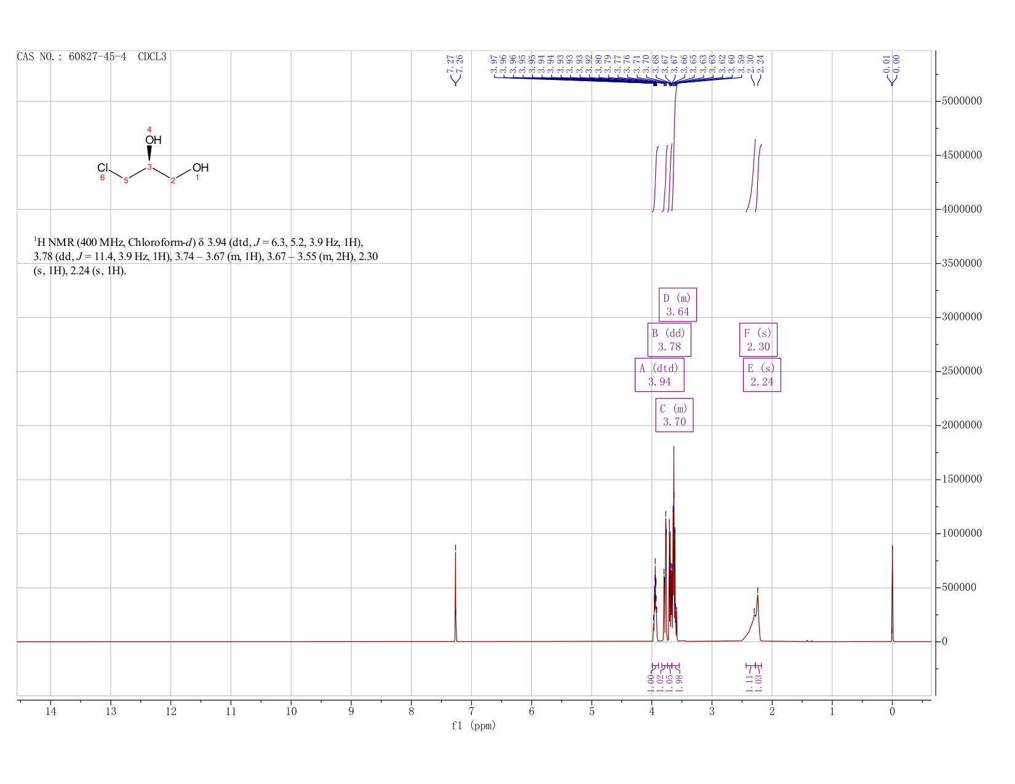
Task: Click y-axis intensity label 1500000
Action: click(x=961, y=480)
